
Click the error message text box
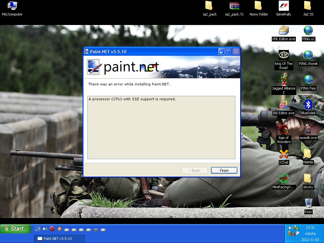[x=161, y=127]
